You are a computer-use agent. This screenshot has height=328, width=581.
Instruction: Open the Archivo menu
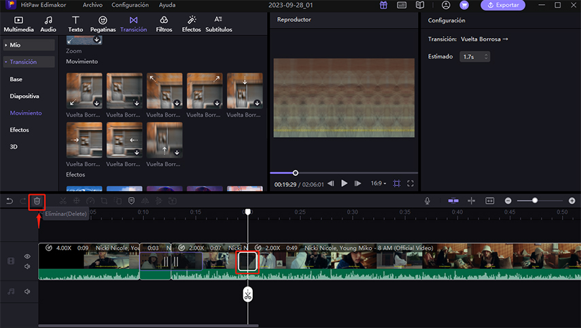(92, 5)
